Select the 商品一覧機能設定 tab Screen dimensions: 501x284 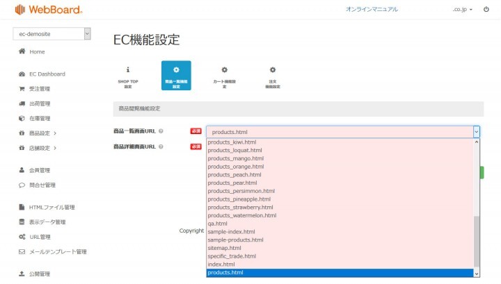click(176, 76)
